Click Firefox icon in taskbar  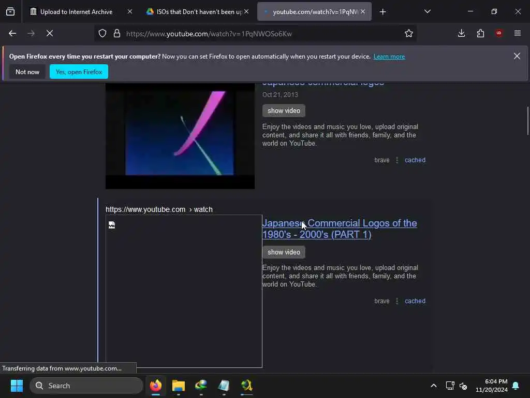(156, 386)
